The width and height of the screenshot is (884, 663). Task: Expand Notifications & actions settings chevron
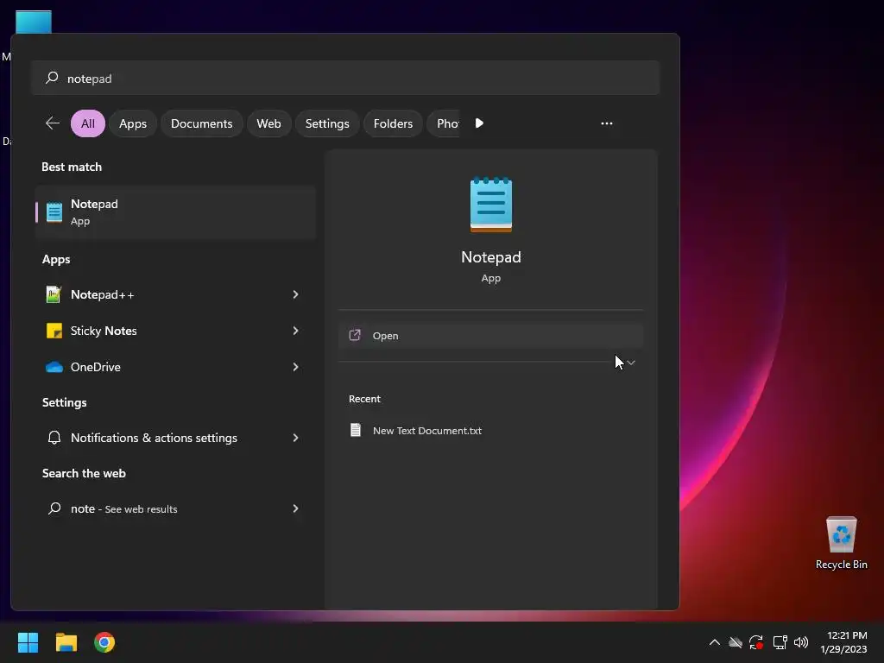click(295, 438)
